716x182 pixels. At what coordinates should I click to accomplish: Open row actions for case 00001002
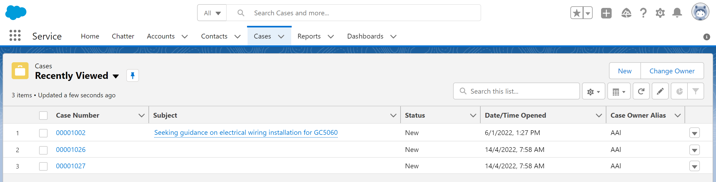[x=694, y=133]
